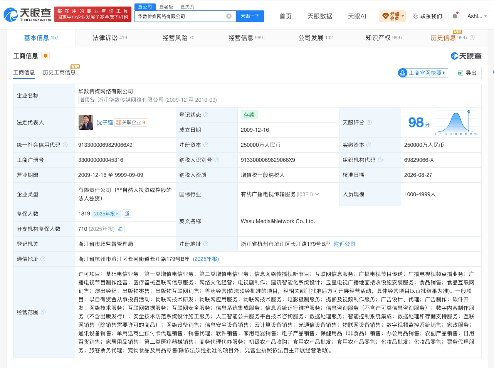Click the 联系我们 button
This screenshot has width=494, height=368.
[427, 16]
